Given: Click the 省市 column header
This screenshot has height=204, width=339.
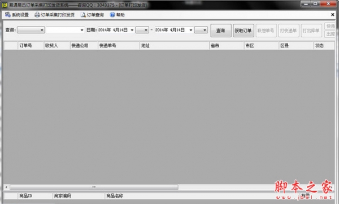Looking at the screenshot, I should pyautogui.click(x=227, y=46).
